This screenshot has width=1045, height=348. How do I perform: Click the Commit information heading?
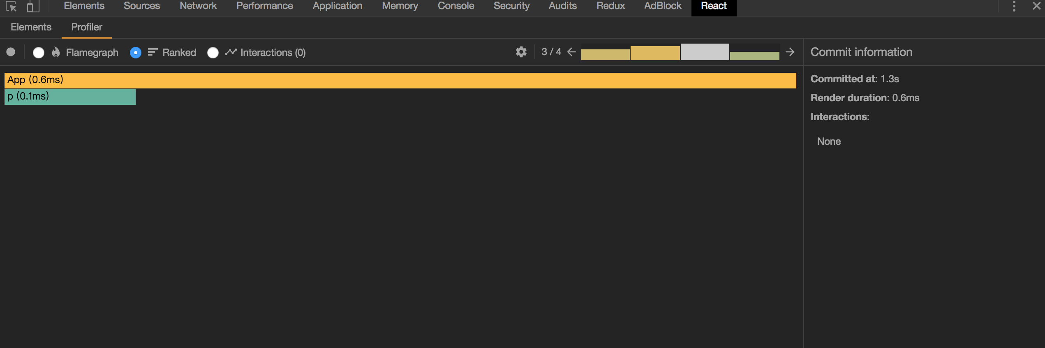tap(861, 52)
